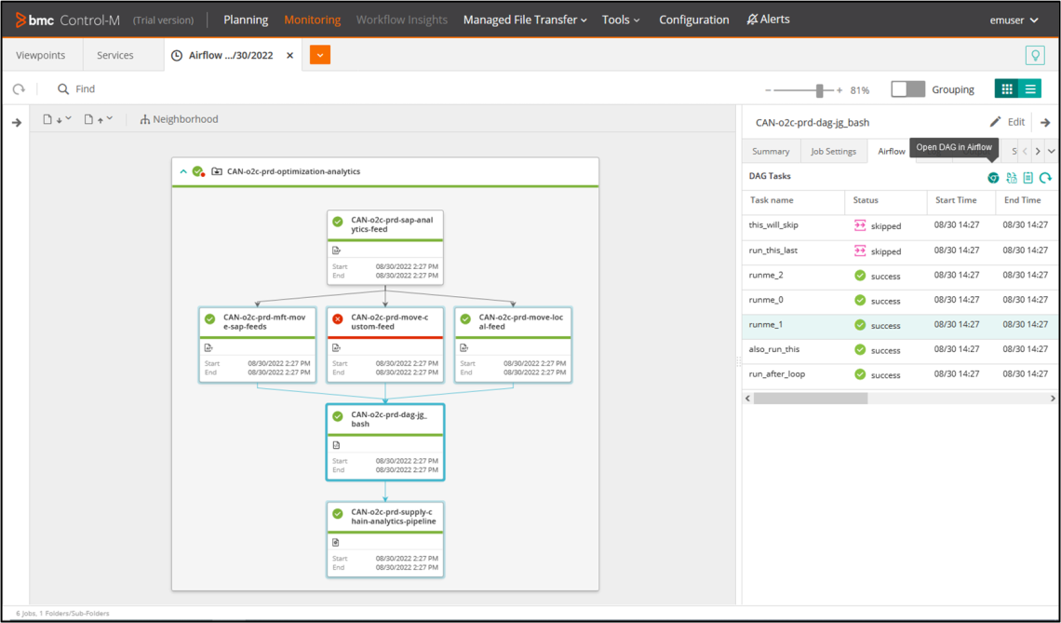Screen dimensions: 1061x623
Task: Open the DAG log clipboard icon
Action: tap(1028, 177)
